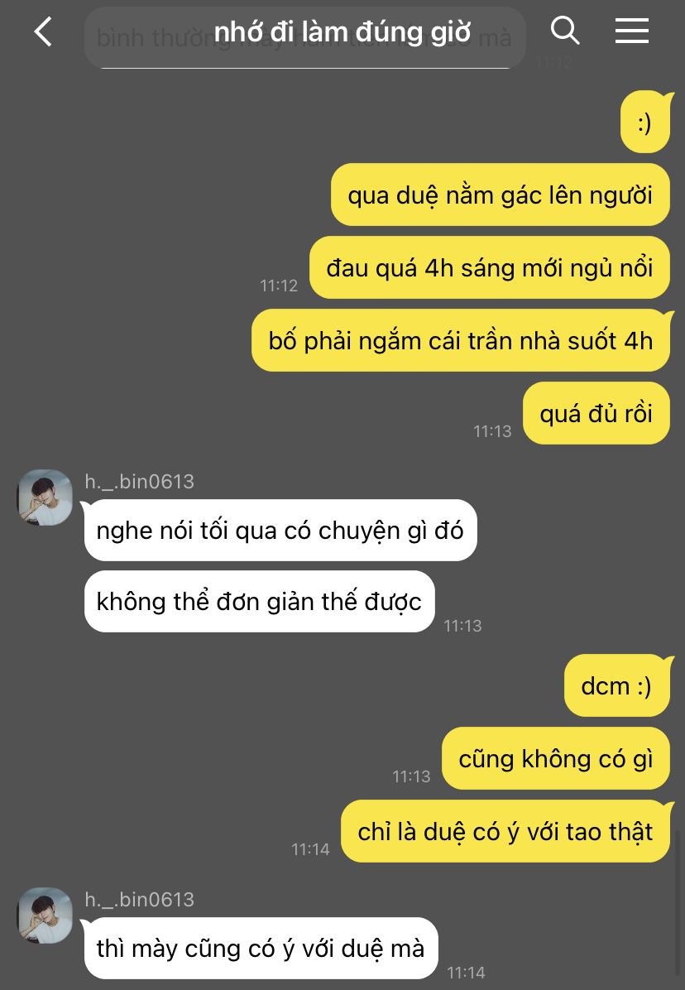Image resolution: width=685 pixels, height=990 pixels.
Task: Select the cũng không có gì bubble
Action: coord(556,758)
